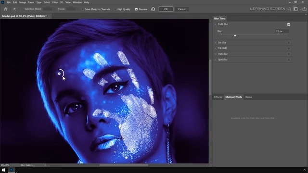Open the workspace layout icon
308x173 pixels.
pyautogui.click(x=295, y=9)
